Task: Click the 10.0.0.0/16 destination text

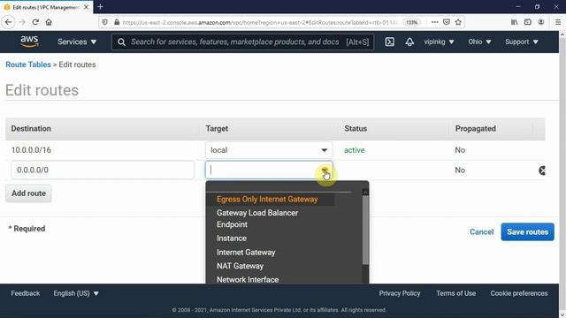Action: [31, 150]
